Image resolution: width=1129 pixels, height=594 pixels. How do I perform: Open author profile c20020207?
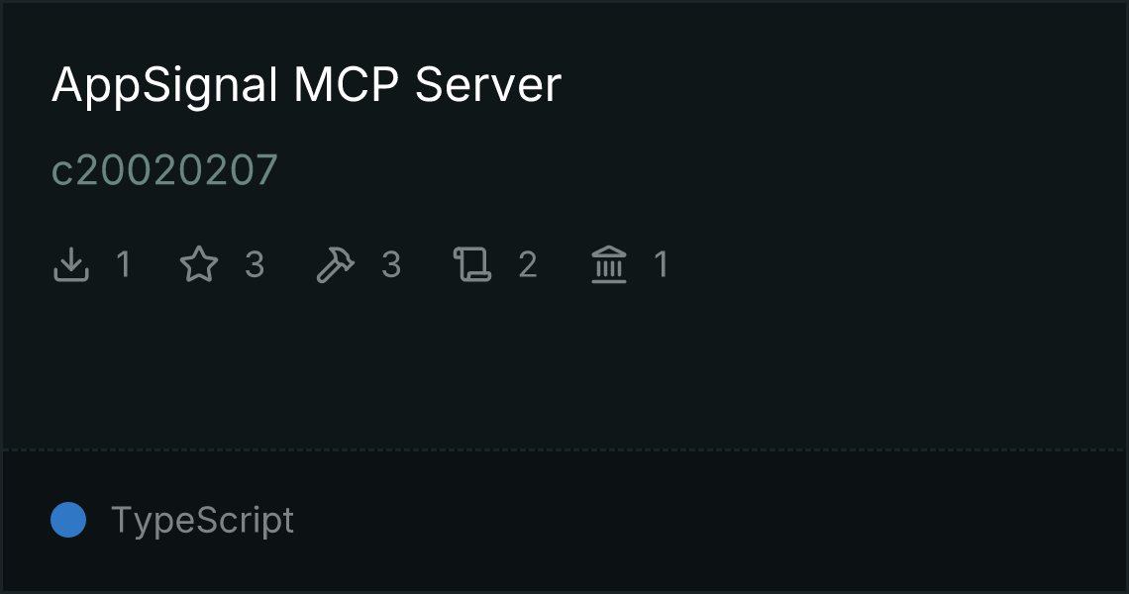coord(164,171)
